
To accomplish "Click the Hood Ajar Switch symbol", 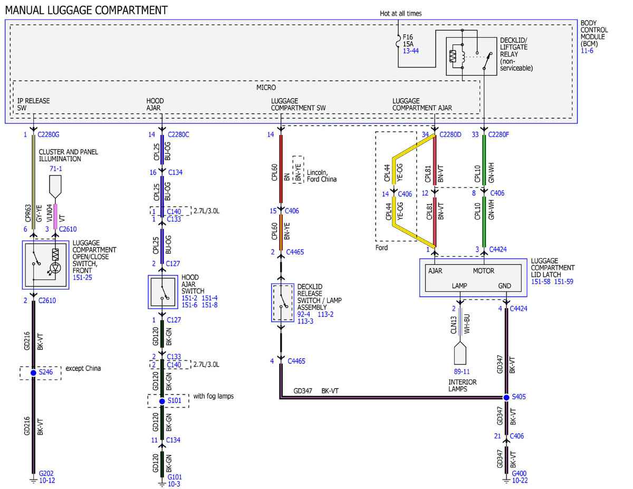I will 162,291.
